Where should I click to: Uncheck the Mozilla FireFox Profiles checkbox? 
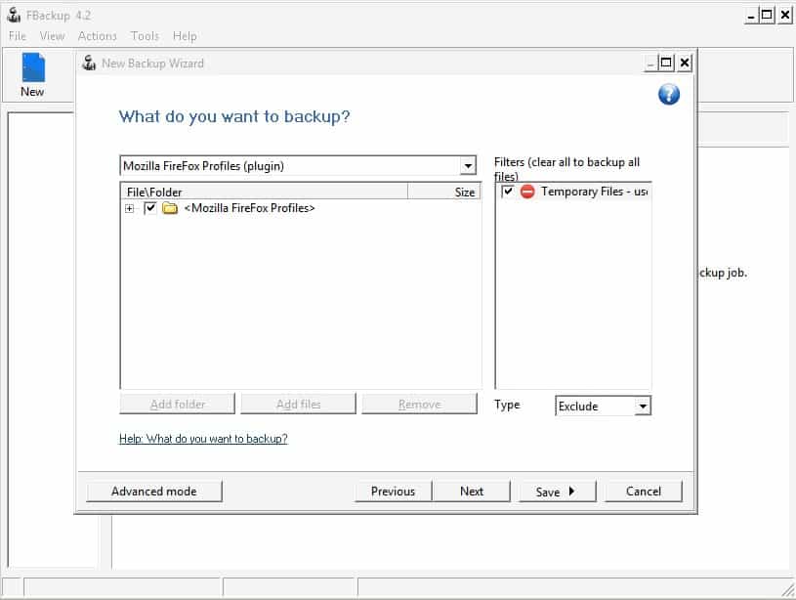[x=149, y=208]
